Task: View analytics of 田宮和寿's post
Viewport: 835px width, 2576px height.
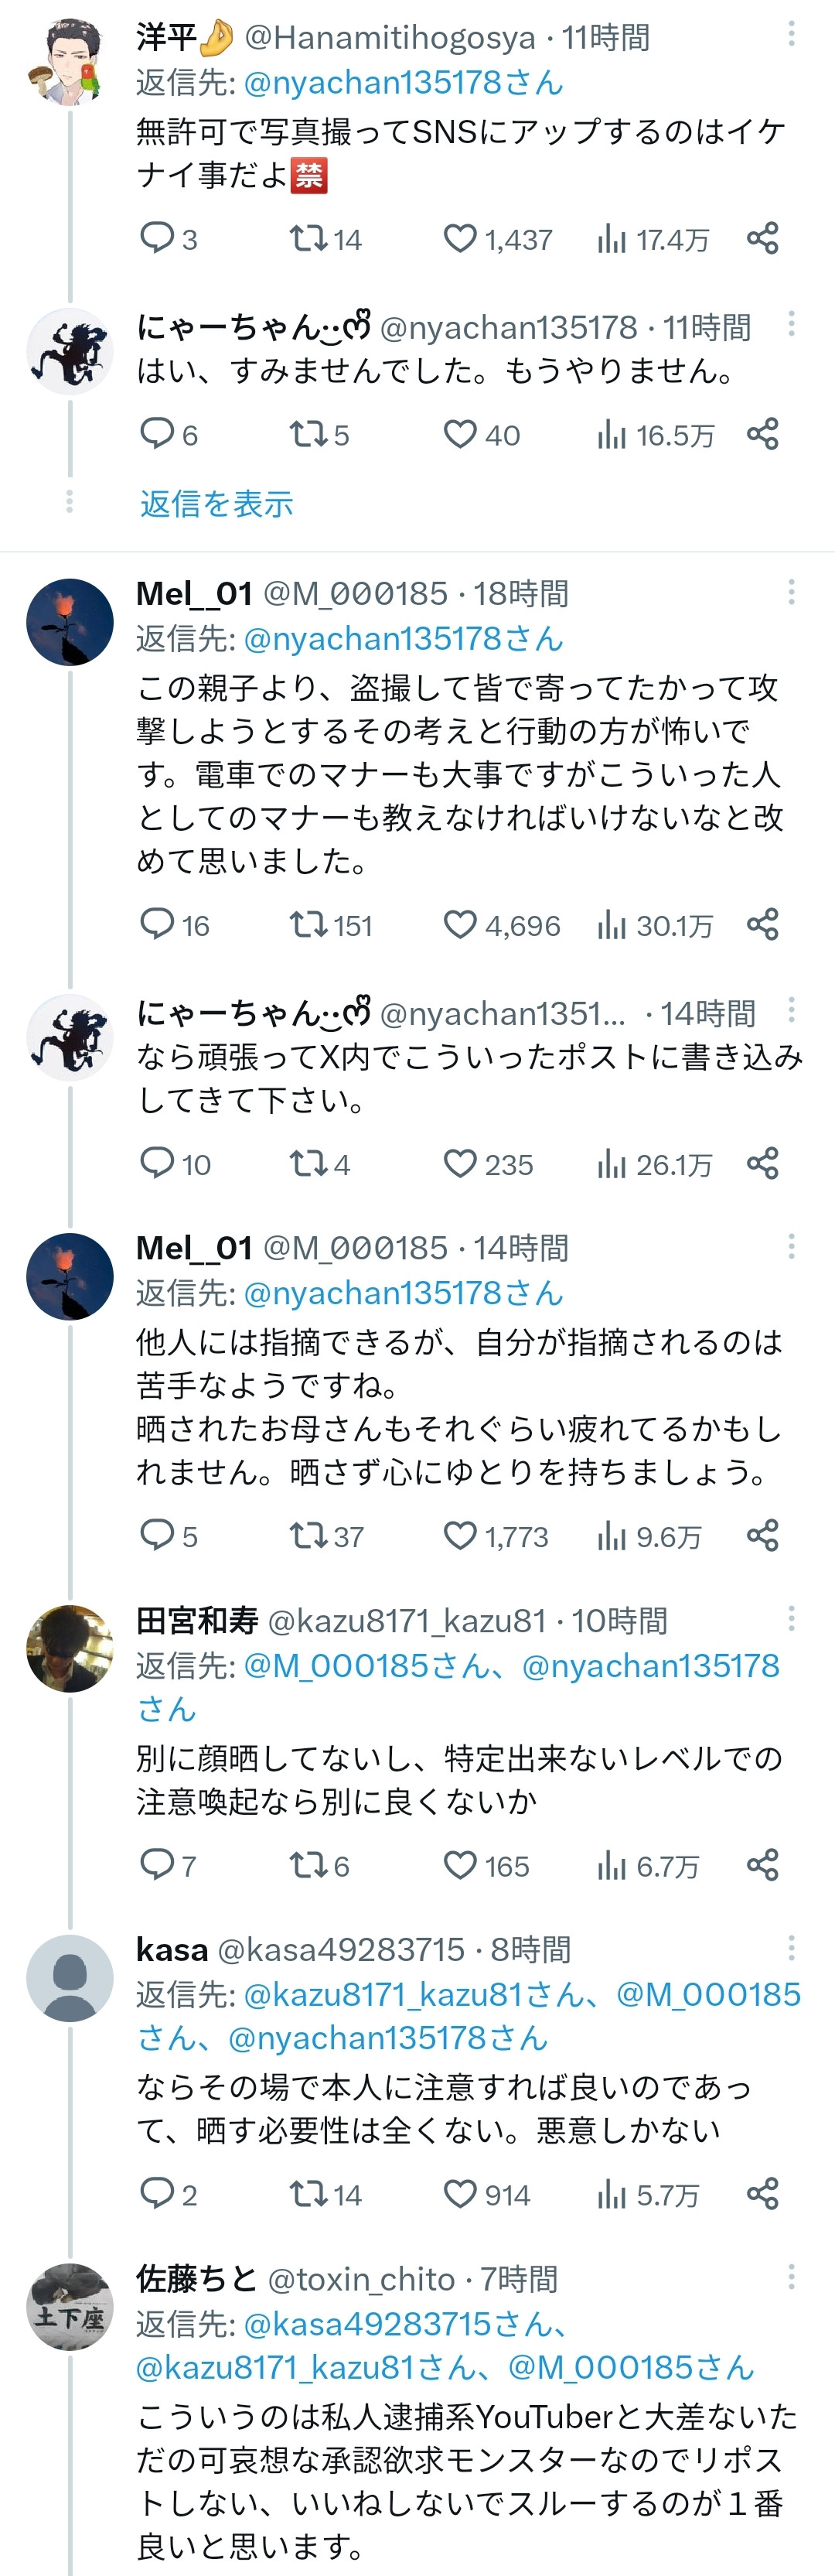Action: (611, 1865)
